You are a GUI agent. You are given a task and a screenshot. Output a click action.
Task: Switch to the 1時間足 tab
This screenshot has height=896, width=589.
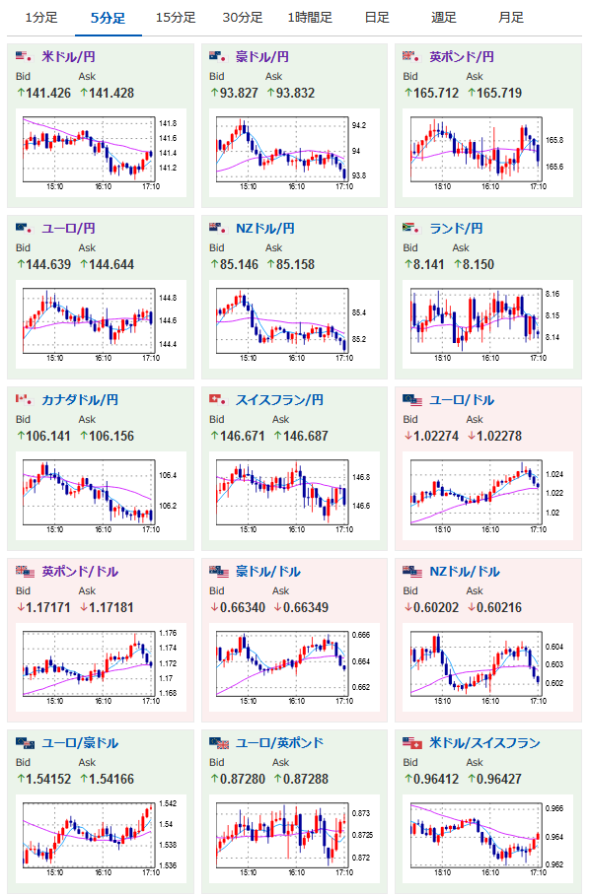coord(310,18)
